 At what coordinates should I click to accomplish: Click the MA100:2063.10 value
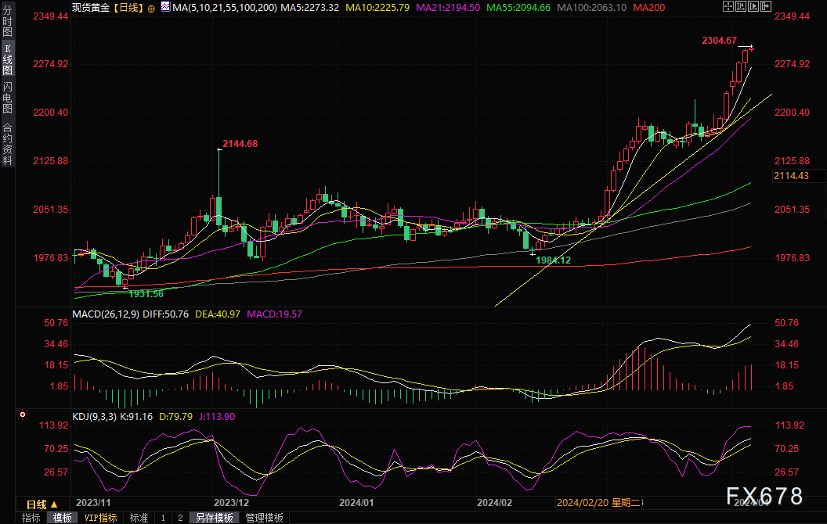tap(592, 7)
